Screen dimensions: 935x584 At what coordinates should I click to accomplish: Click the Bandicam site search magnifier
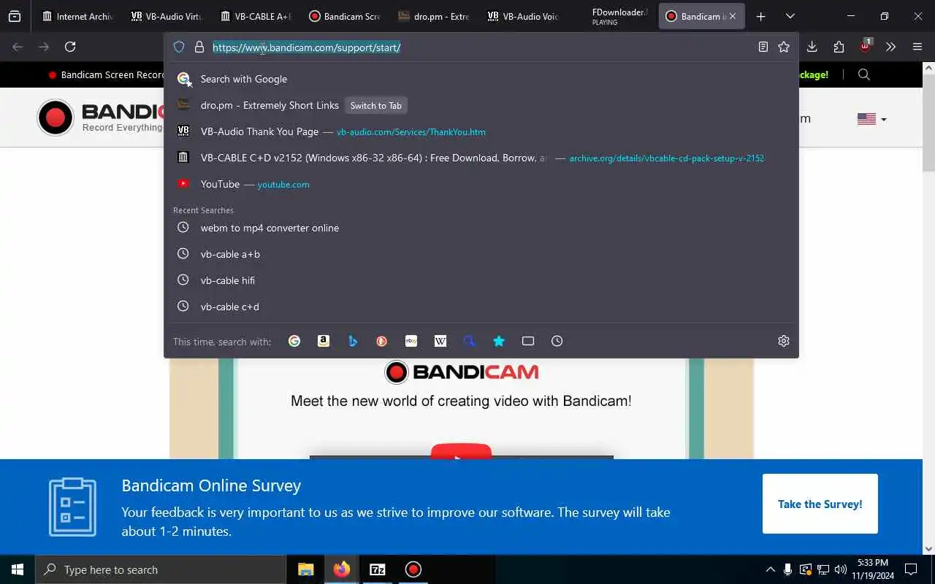click(x=864, y=74)
